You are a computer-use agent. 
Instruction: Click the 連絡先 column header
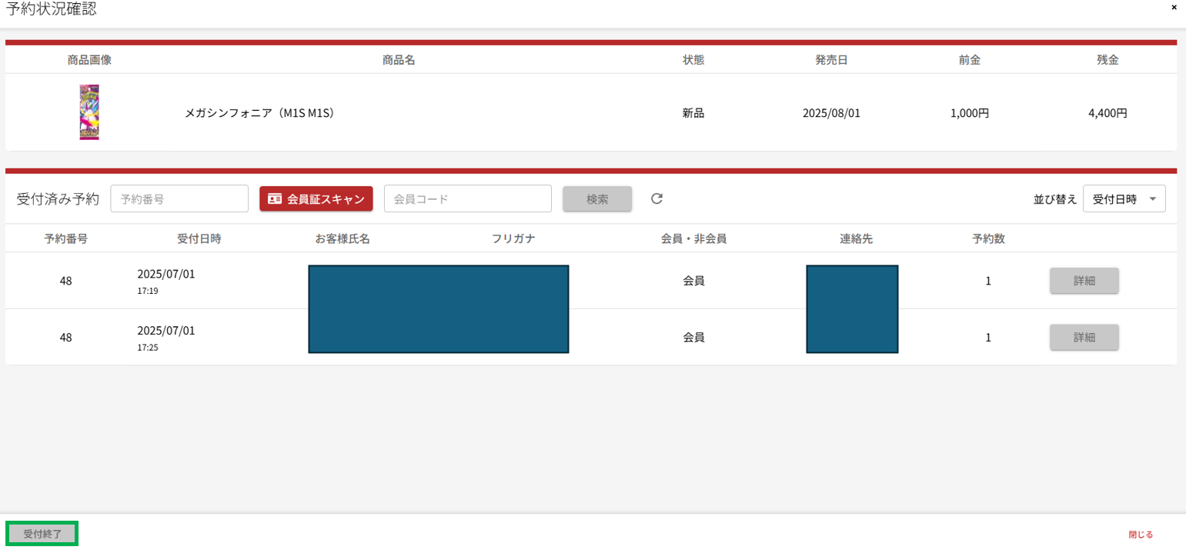point(856,238)
